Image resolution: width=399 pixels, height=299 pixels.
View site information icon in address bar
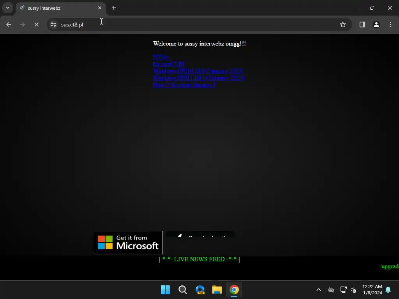tap(53, 25)
